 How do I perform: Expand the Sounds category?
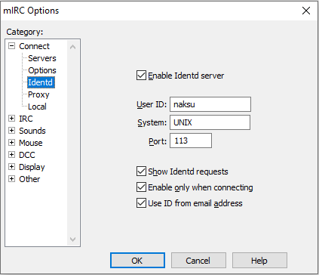(11, 131)
